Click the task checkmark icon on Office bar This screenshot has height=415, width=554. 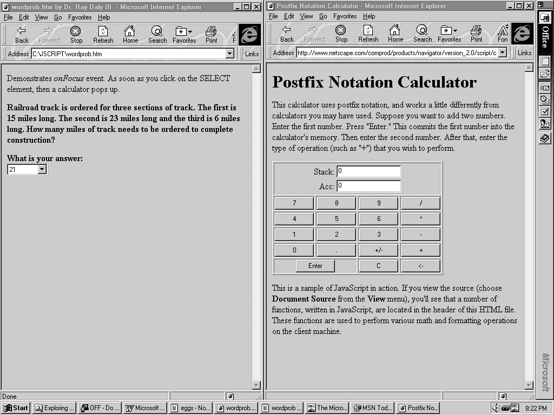545,111
